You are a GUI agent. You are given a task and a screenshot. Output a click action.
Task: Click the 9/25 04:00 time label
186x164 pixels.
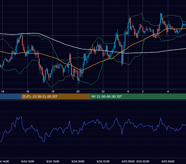click(168, 161)
